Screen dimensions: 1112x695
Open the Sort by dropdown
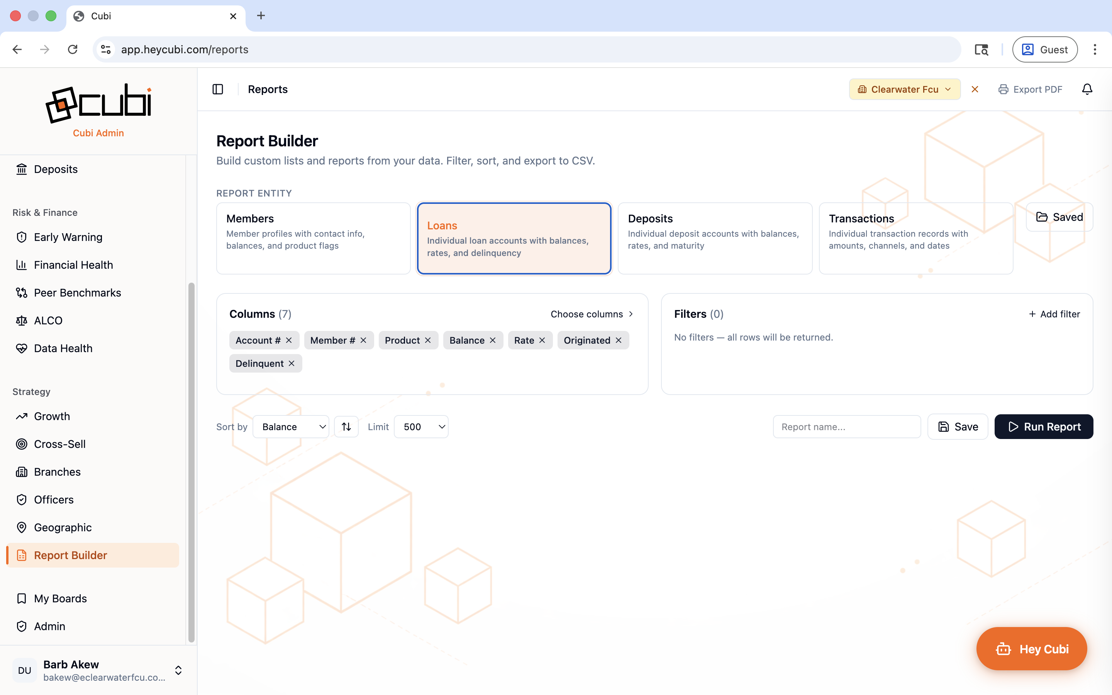tap(291, 427)
